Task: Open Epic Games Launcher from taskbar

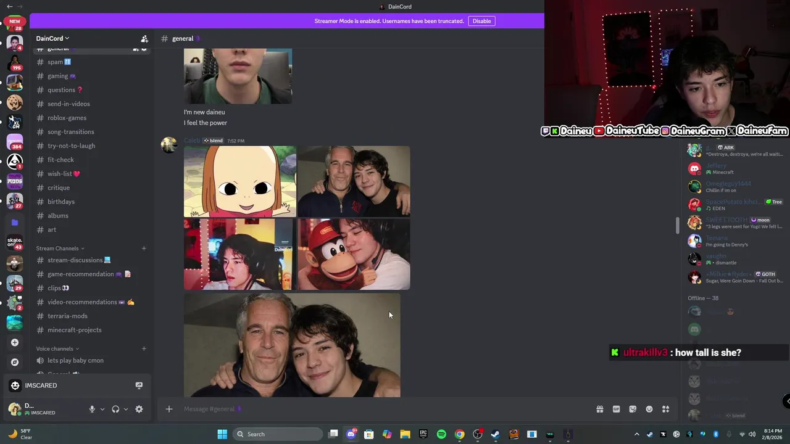Action: coord(423,434)
